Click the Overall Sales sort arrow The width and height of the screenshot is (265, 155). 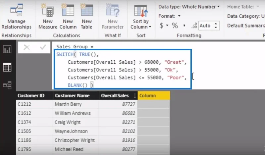[x=135, y=96]
